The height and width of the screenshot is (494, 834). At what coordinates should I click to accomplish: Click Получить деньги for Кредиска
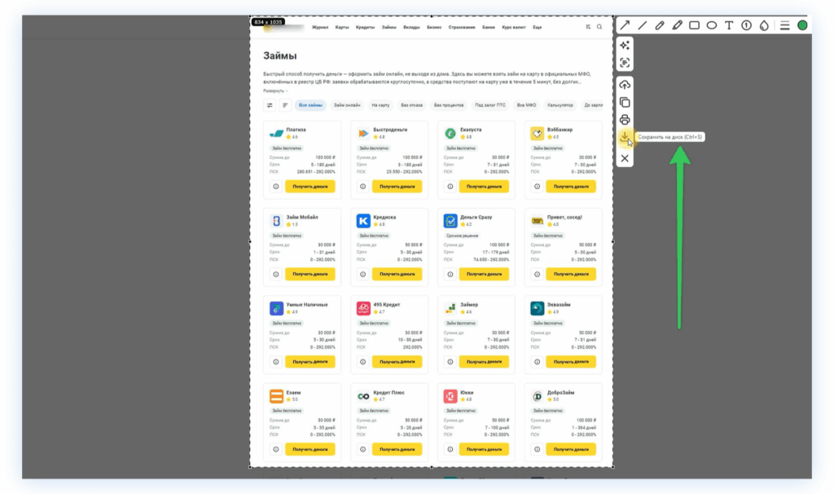(397, 274)
